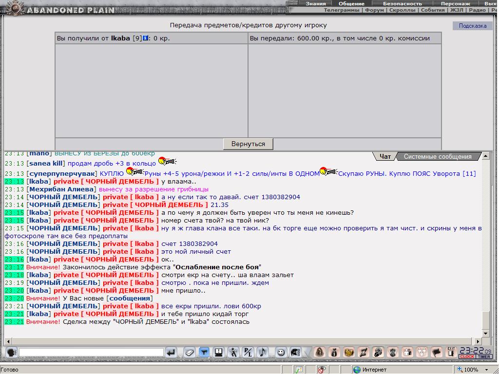Open the smiley emoticons picker
The width and height of the screenshot is (499, 374).
click(281, 353)
